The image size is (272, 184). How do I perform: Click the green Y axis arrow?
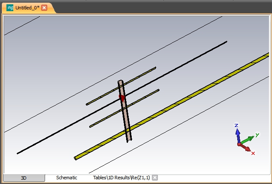click(x=247, y=140)
